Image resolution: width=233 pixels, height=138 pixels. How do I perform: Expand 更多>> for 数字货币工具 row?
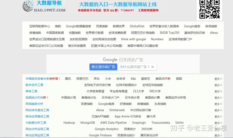[218, 85]
